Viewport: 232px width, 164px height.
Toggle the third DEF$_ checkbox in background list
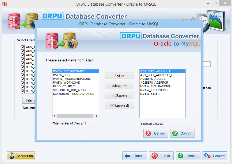(23, 75)
